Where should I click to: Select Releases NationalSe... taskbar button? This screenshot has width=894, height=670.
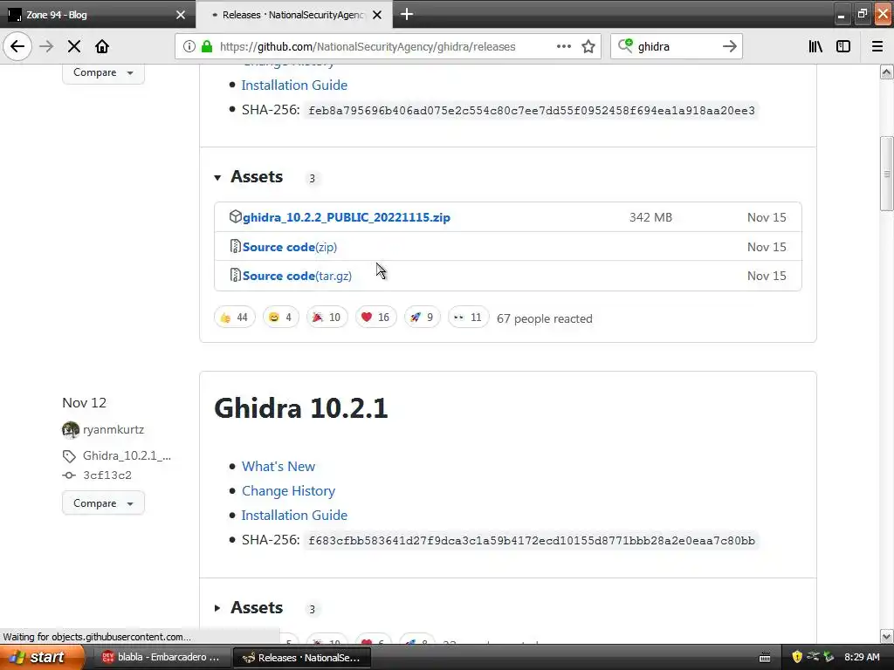[x=302, y=658]
